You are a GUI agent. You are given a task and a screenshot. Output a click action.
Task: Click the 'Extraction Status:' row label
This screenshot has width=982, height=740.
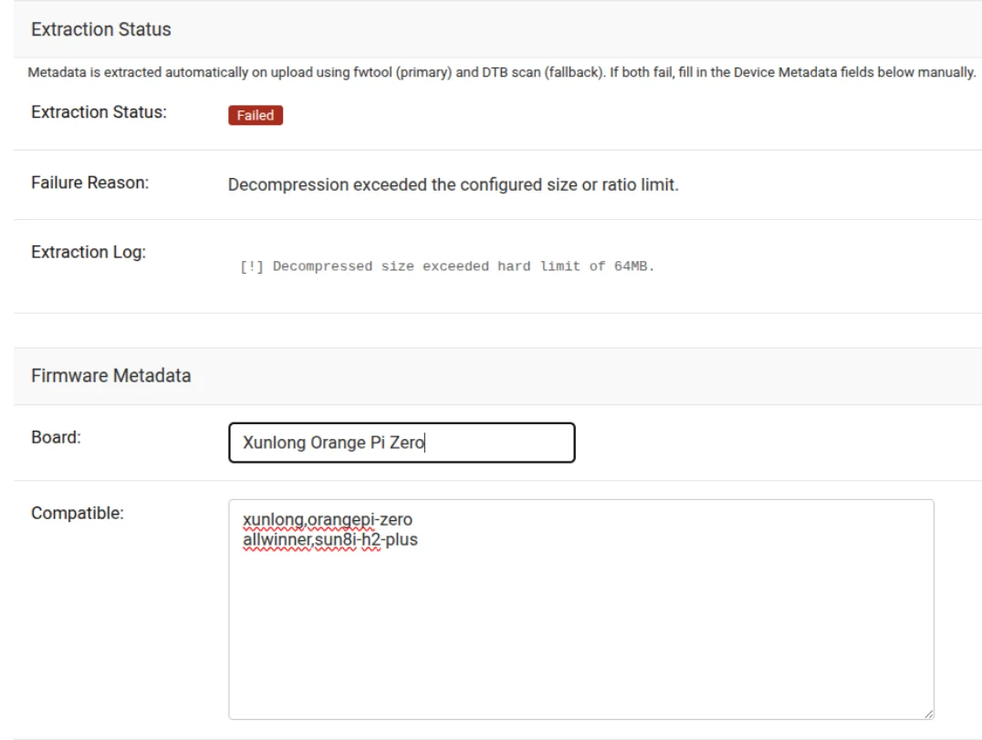(x=99, y=112)
